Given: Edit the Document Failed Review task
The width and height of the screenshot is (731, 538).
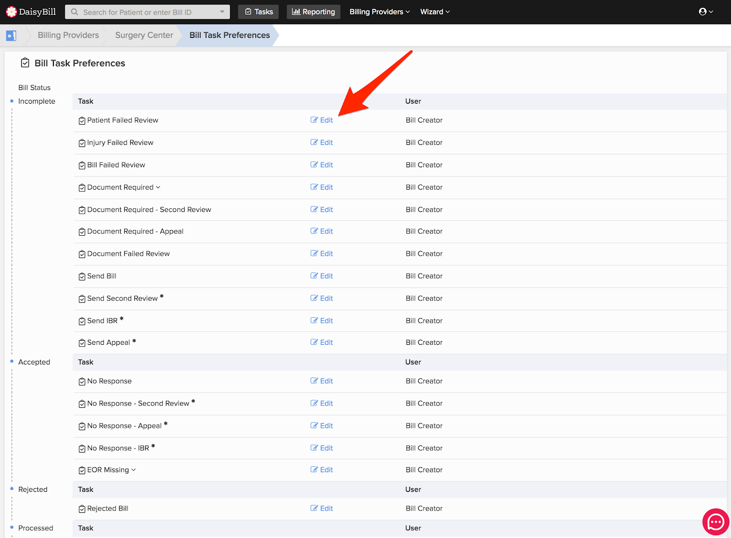Looking at the screenshot, I should (x=322, y=253).
